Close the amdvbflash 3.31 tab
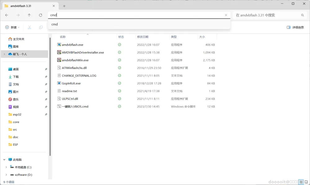This screenshot has height=185, width=310. pos(54,6)
